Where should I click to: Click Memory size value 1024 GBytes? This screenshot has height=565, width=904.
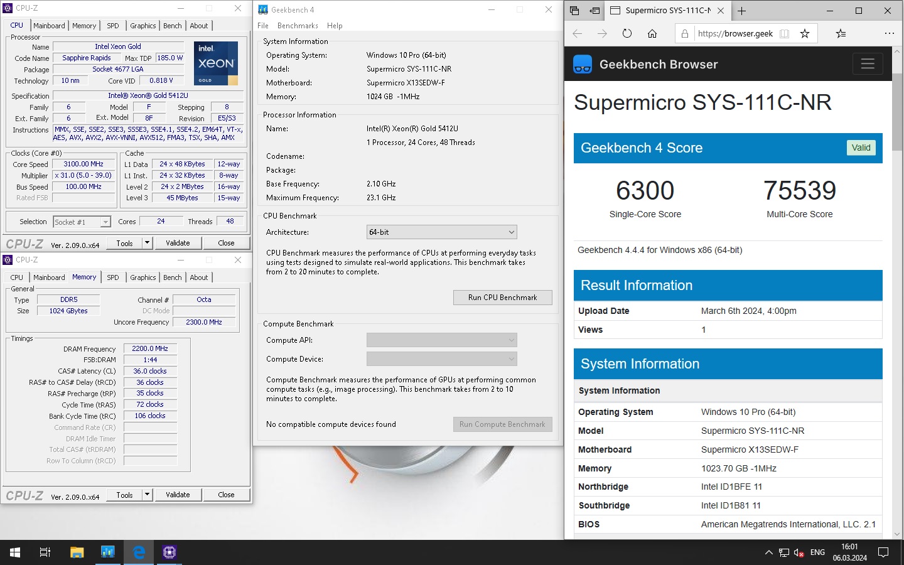point(68,311)
